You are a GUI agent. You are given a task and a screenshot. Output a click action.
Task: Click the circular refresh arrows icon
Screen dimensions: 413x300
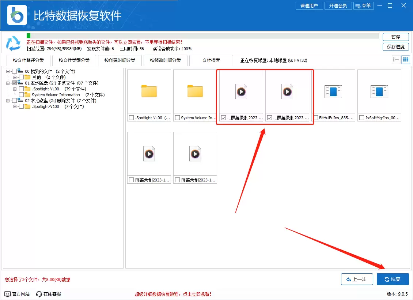click(13, 43)
